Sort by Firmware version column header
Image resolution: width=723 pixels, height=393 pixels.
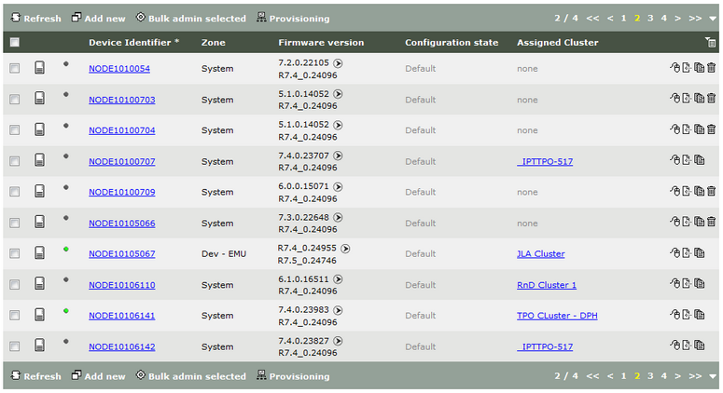pos(321,42)
